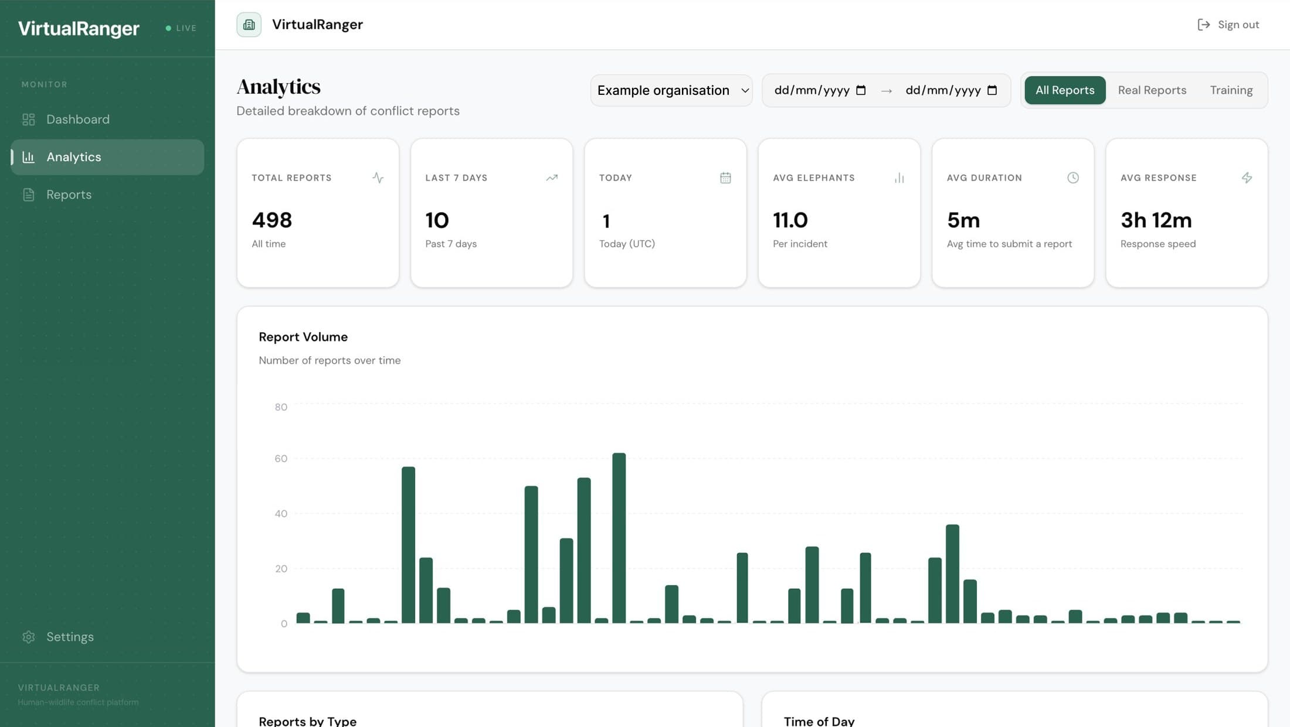Viewport: 1290px width, 727px height.
Task: Click the Avg Duration clock icon
Action: tap(1073, 178)
